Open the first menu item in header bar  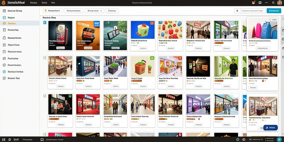[34, 3]
